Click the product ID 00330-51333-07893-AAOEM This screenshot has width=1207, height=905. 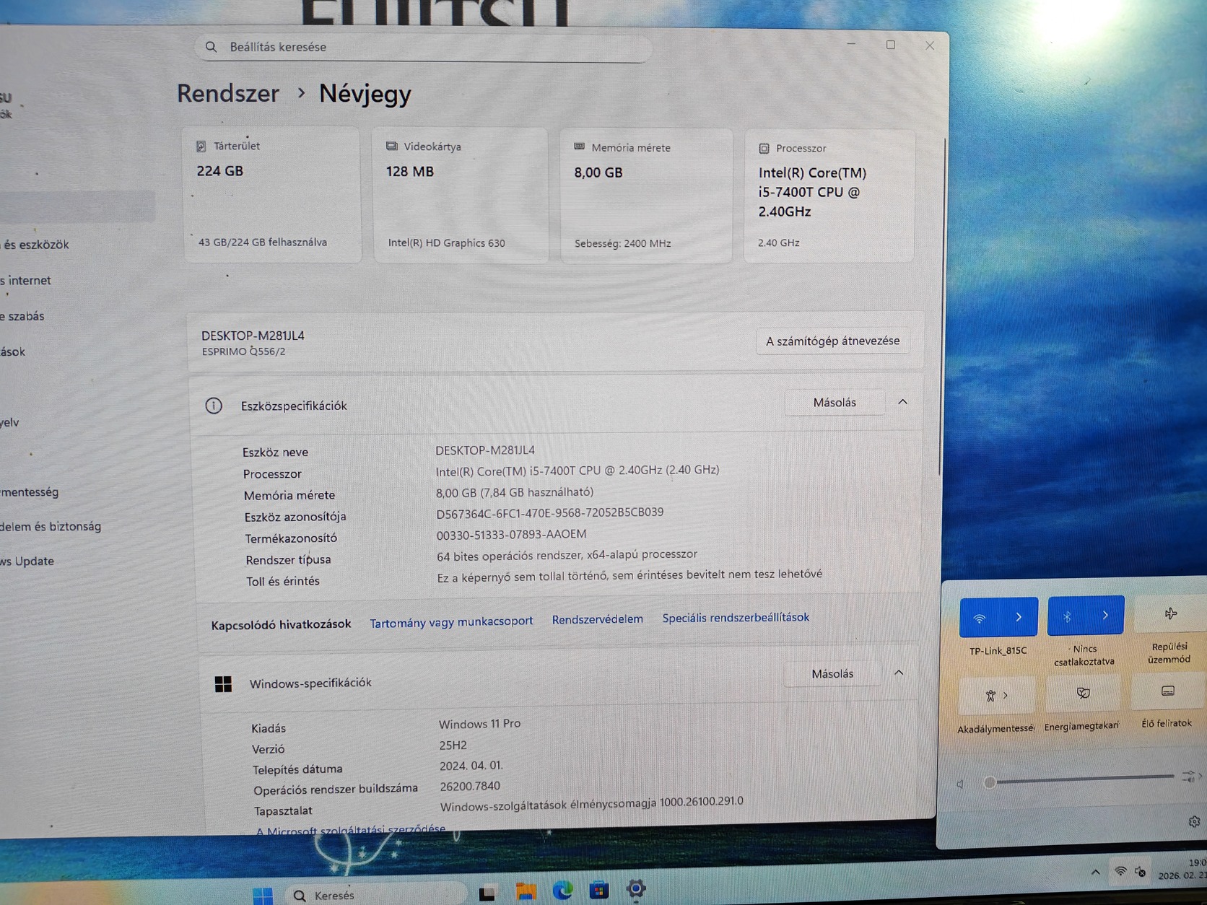click(x=512, y=535)
